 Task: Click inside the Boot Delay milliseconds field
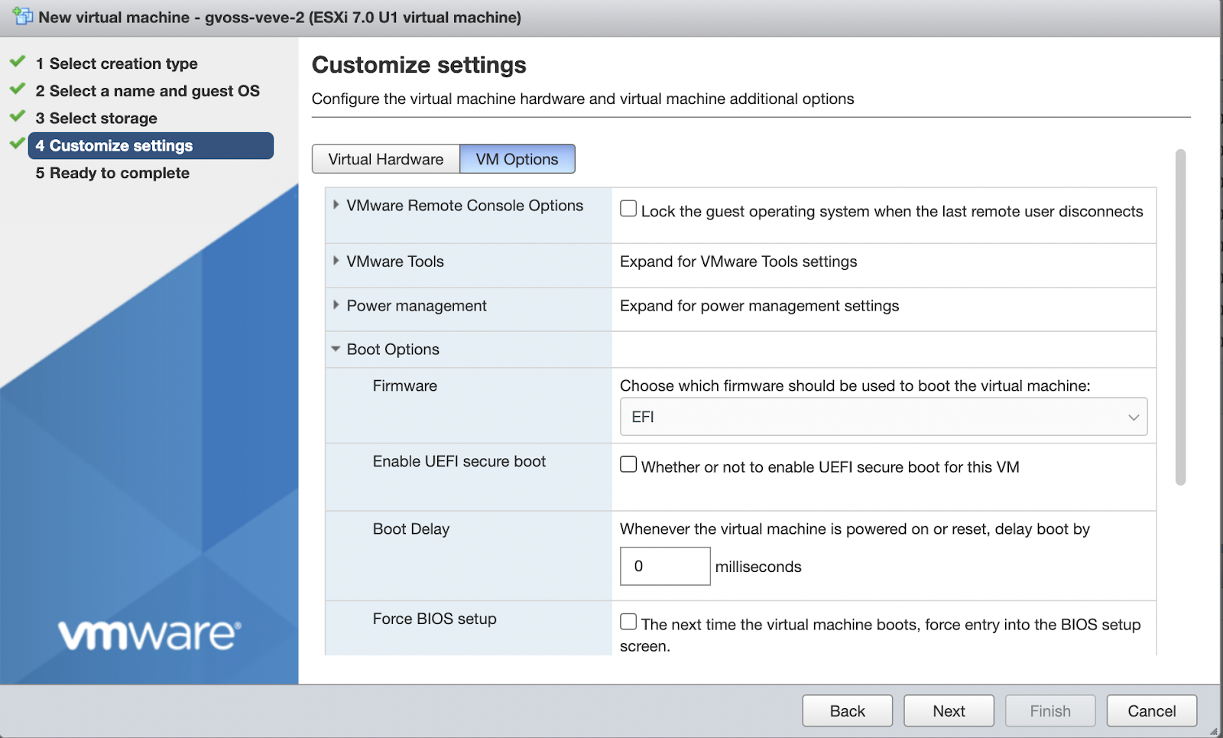pyautogui.click(x=664, y=566)
